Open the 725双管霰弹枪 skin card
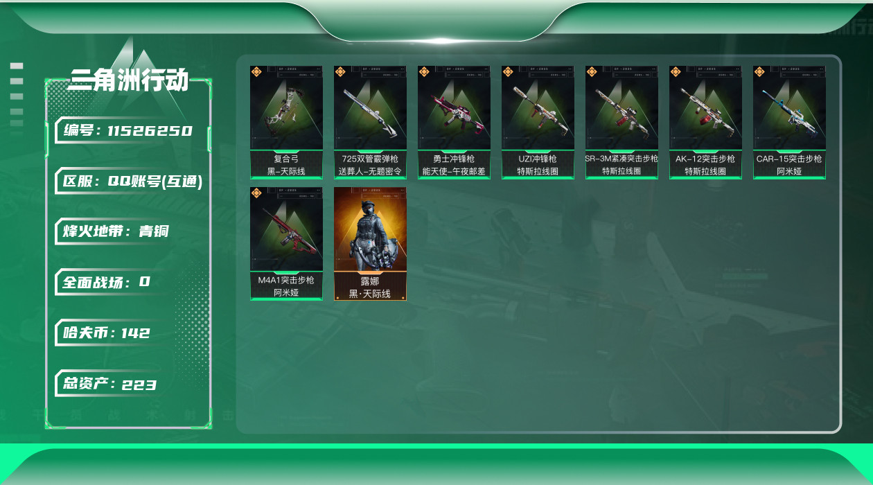 click(x=370, y=123)
